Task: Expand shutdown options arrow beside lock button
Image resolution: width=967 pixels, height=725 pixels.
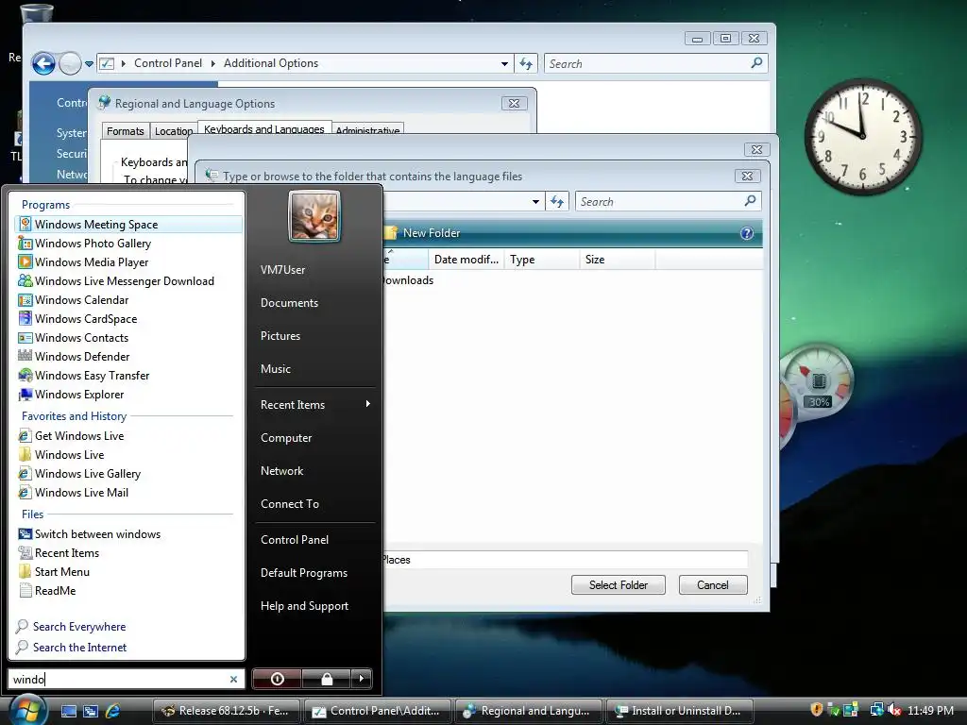Action: tap(362, 679)
